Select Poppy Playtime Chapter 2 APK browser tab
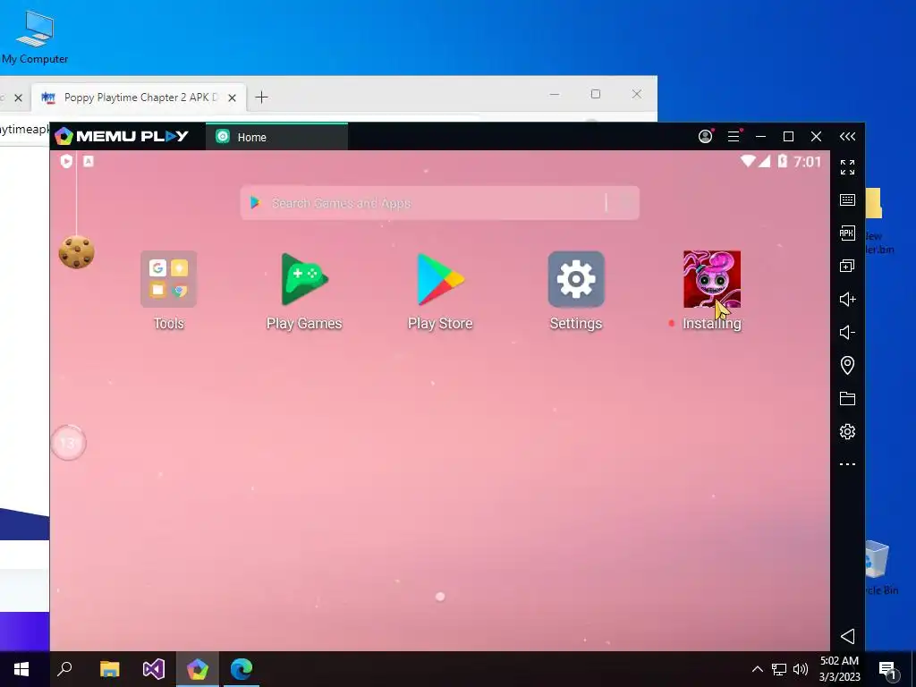 pyautogui.click(x=139, y=98)
